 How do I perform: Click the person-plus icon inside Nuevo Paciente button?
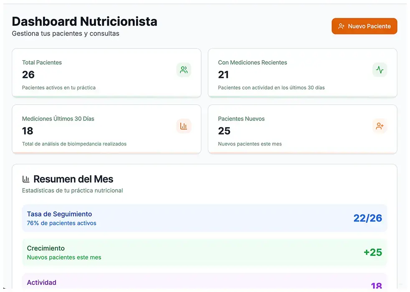click(x=342, y=26)
